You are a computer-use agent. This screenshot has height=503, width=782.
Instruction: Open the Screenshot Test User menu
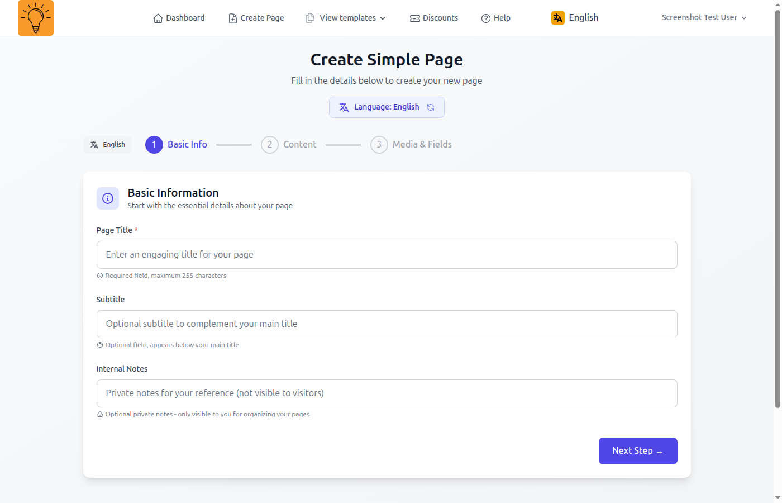(x=704, y=18)
